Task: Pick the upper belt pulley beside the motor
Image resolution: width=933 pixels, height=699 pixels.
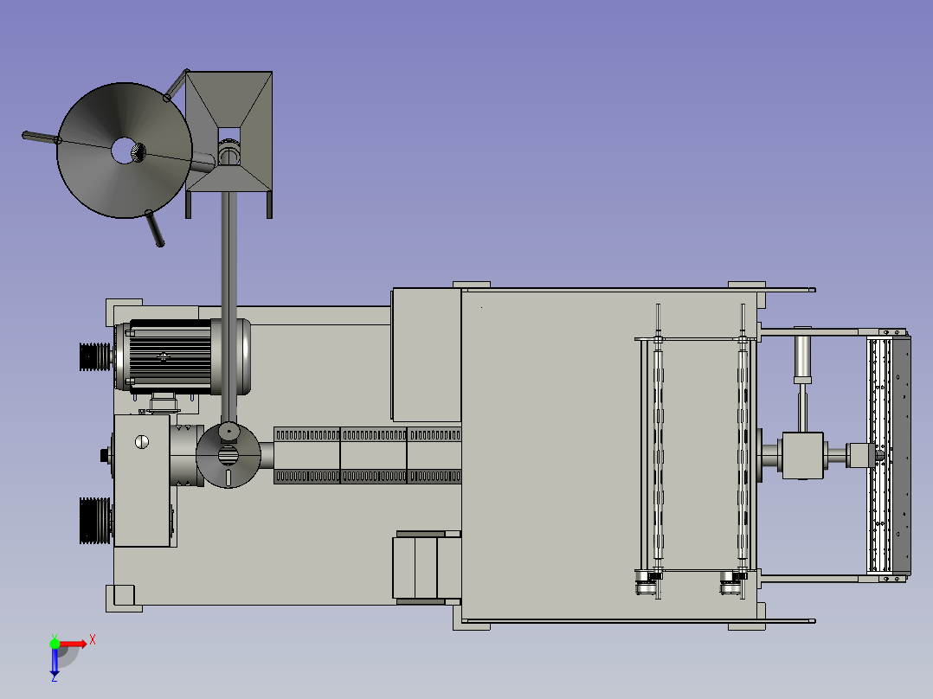Action: coord(95,357)
